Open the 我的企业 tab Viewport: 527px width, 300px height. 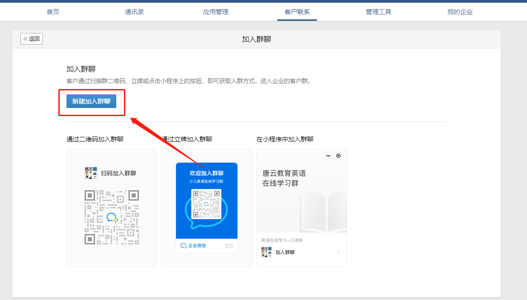coord(460,12)
